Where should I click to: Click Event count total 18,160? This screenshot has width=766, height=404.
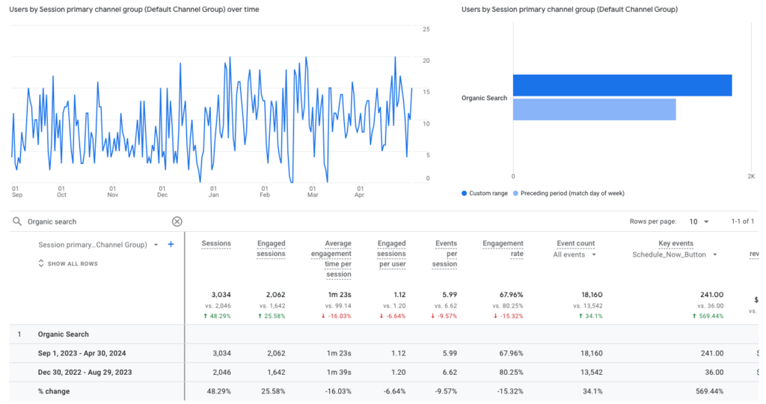[592, 295]
